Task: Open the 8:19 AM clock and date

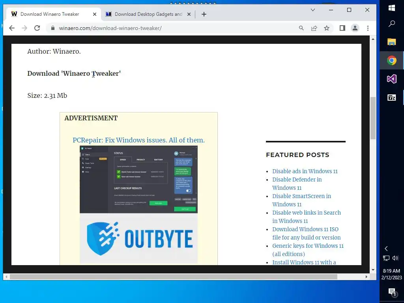Action: point(392,274)
